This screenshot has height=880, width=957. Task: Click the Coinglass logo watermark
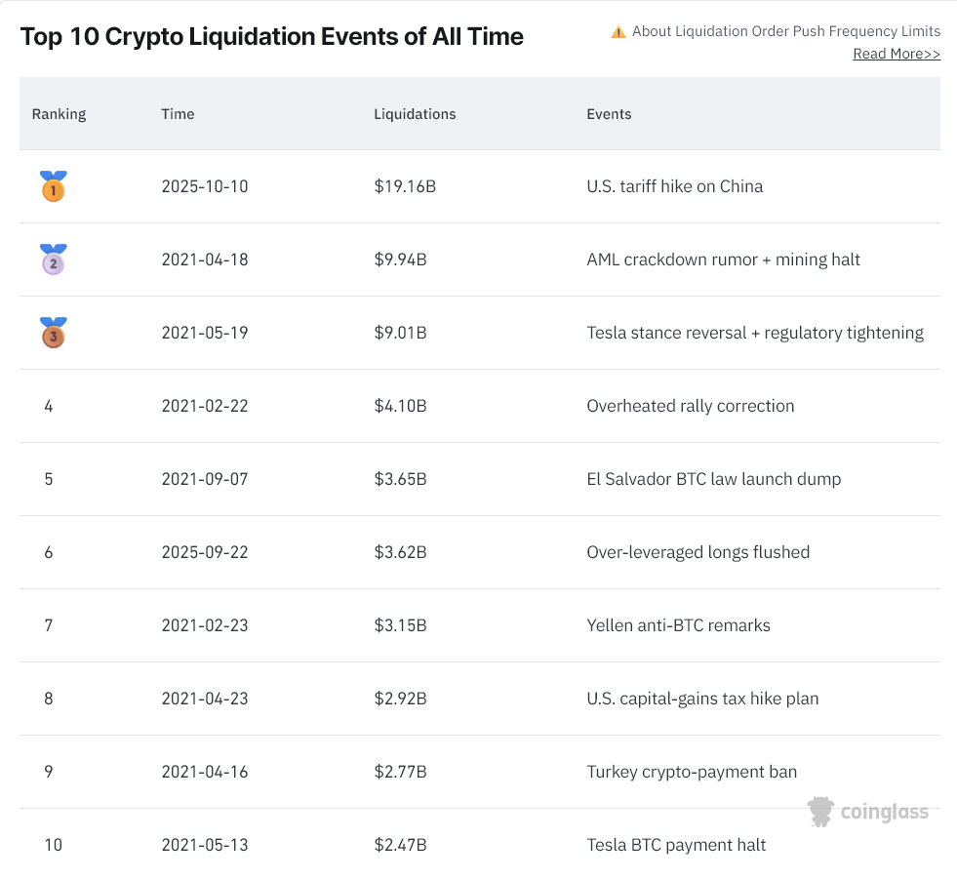(x=867, y=811)
